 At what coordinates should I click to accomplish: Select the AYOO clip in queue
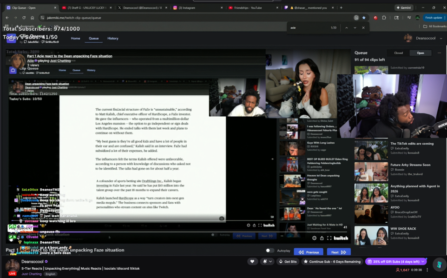pyautogui.click(x=395, y=207)
